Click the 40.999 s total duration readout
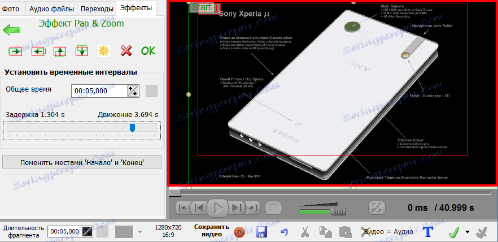Viewport: 498px width, 242px height. (x=454, y=208)
